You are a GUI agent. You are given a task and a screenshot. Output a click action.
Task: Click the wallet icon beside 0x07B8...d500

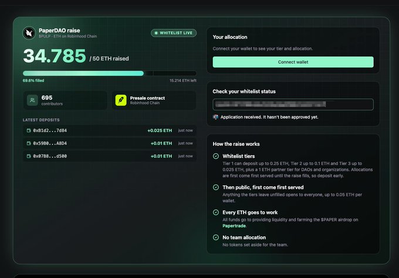pyautogui.click(x=29, y=156)
